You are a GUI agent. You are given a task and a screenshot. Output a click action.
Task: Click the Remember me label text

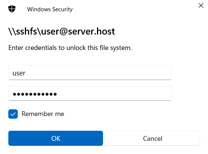point(43,114)
